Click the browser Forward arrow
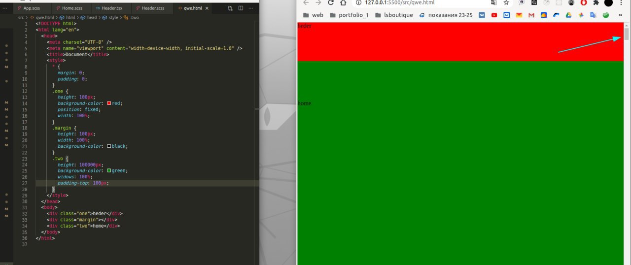The image size is (631, 265). point(318,2)
